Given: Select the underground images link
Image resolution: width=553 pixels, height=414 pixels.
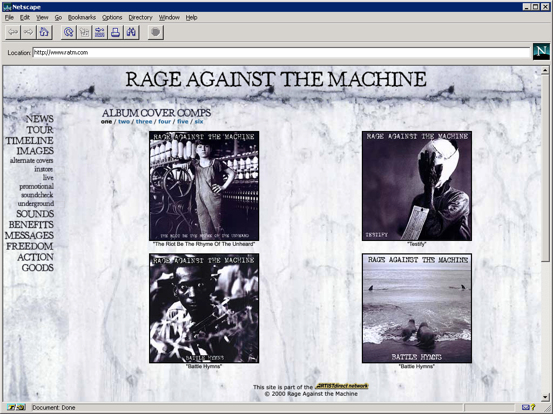Looking at the screenshot, I should click(36, 204).
